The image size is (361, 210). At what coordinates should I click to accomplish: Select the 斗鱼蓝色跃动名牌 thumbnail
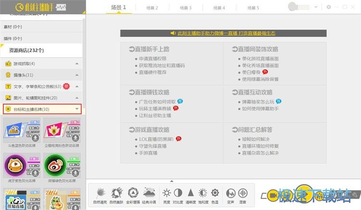[22, 130]
